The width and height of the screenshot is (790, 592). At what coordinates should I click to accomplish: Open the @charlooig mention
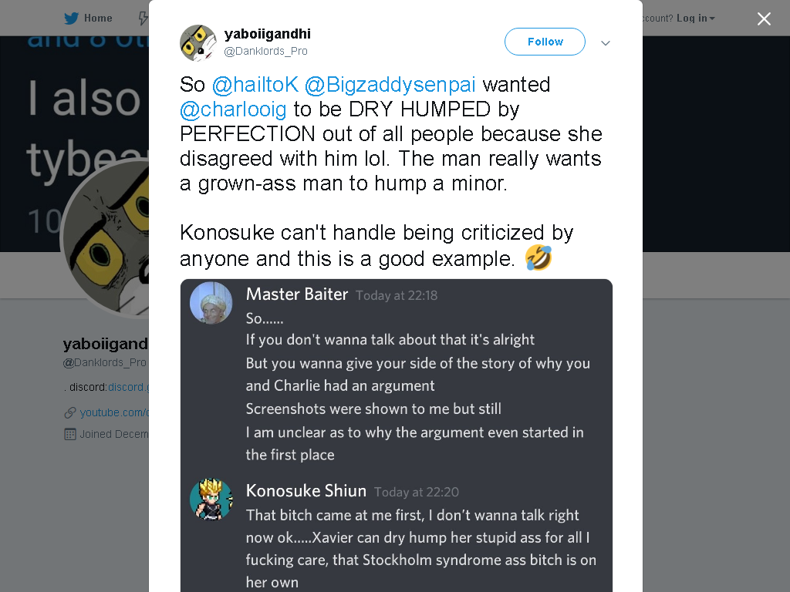pyautogui.click(x=233, y=109)
